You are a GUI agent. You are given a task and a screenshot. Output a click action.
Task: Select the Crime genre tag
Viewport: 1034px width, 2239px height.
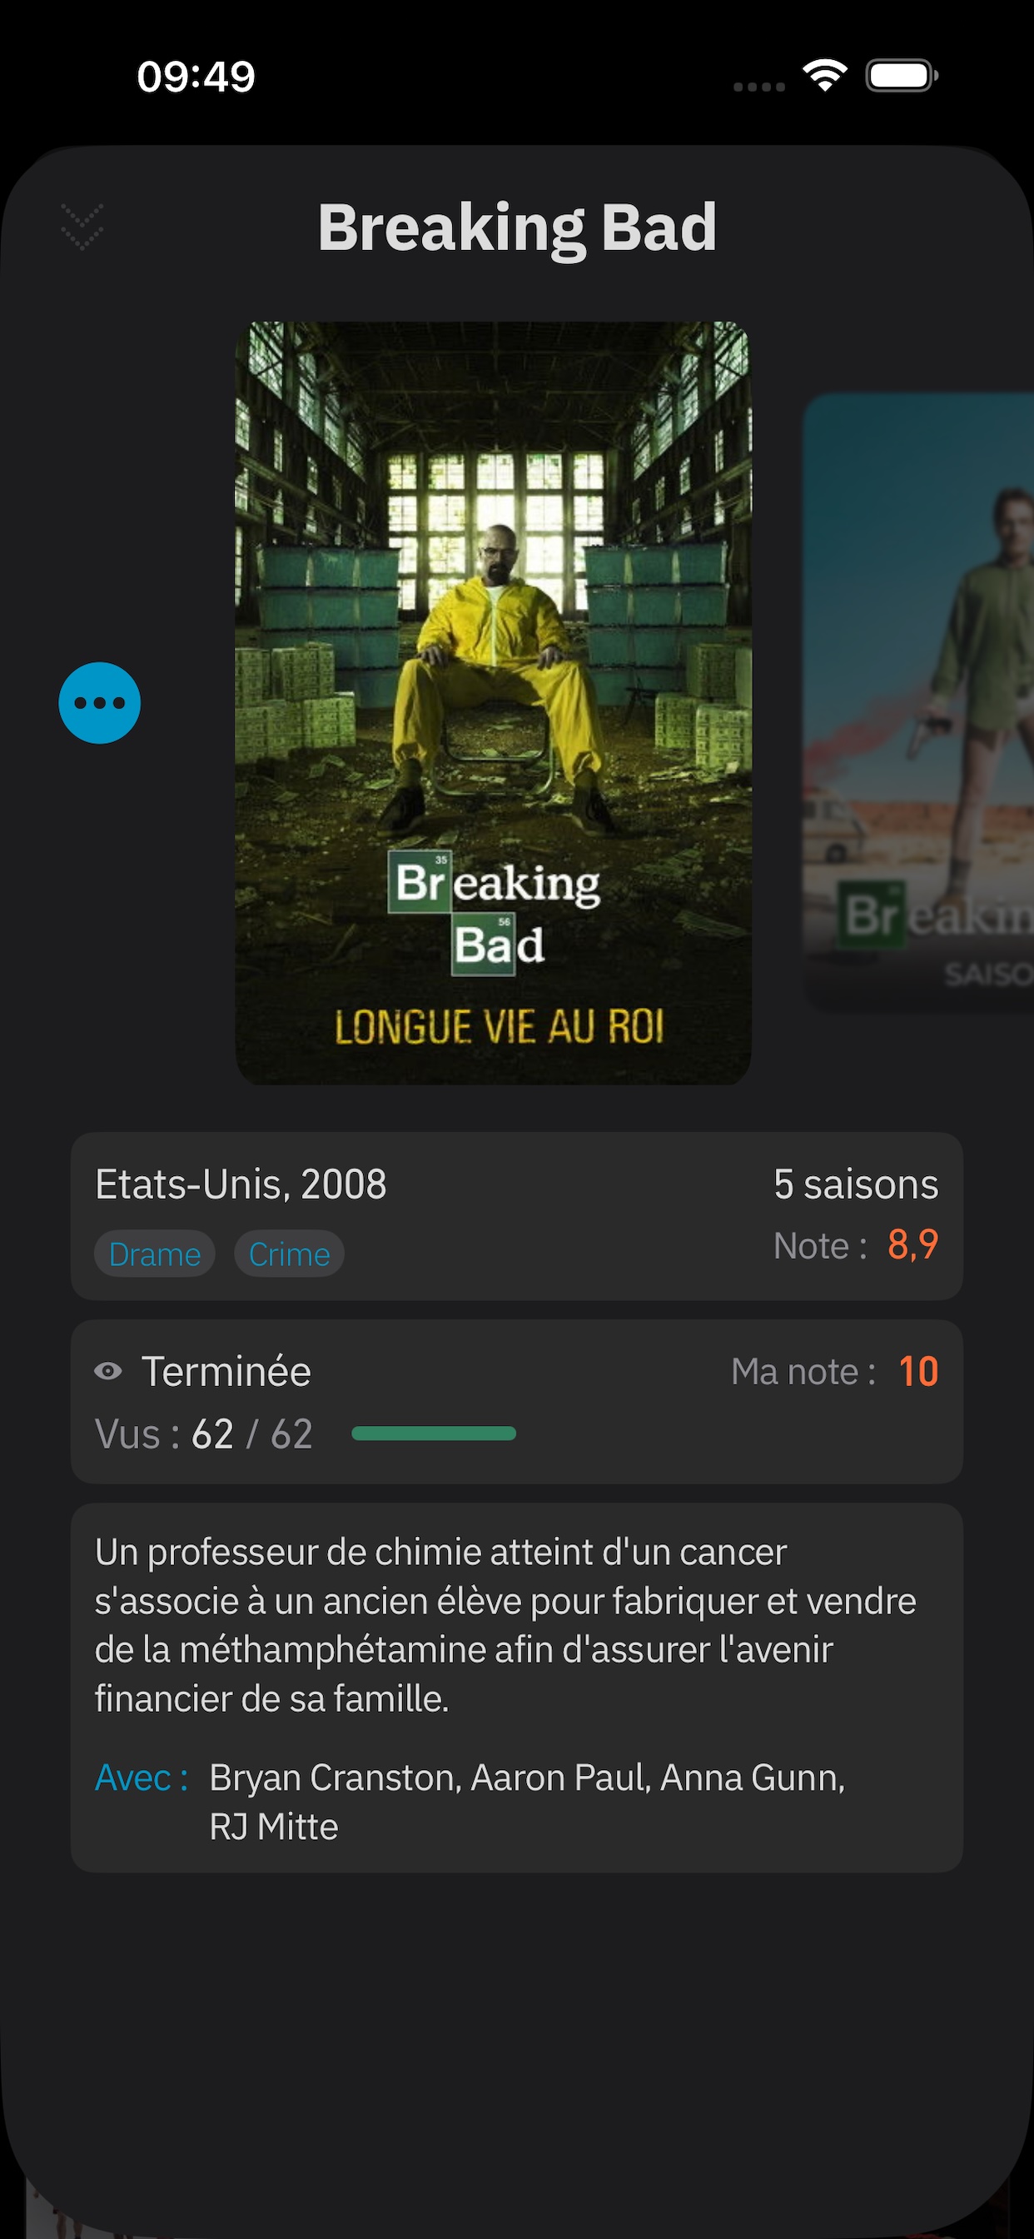click(290, 1254)
